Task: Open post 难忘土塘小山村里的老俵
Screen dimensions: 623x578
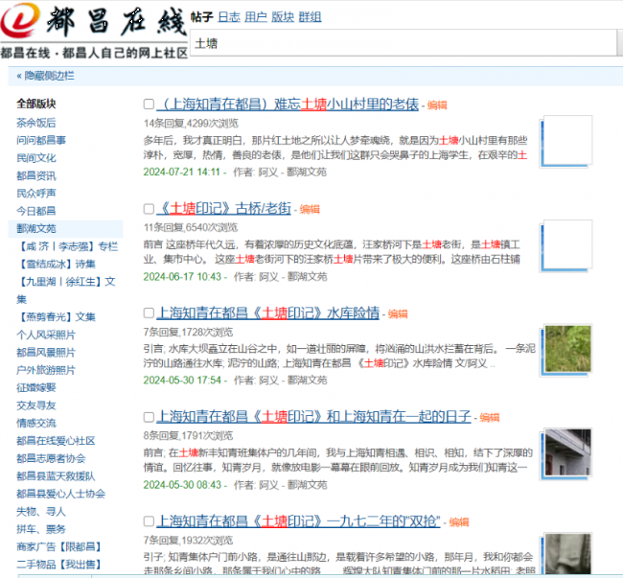Action: 288,104
